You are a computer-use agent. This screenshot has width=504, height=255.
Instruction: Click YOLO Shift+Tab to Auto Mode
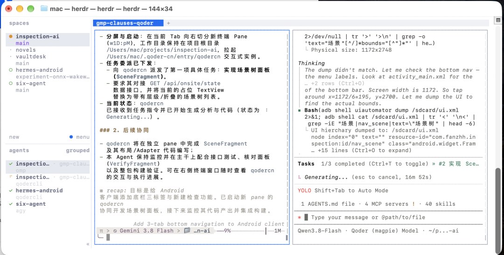click(x=343, y=190)
